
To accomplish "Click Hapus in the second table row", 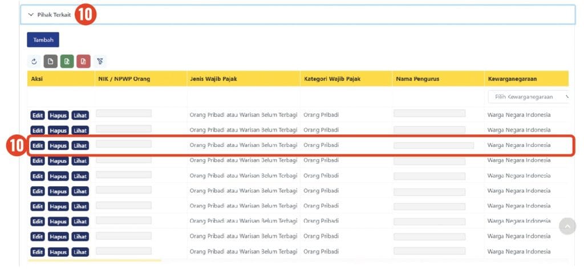I will tap(58, 130).
